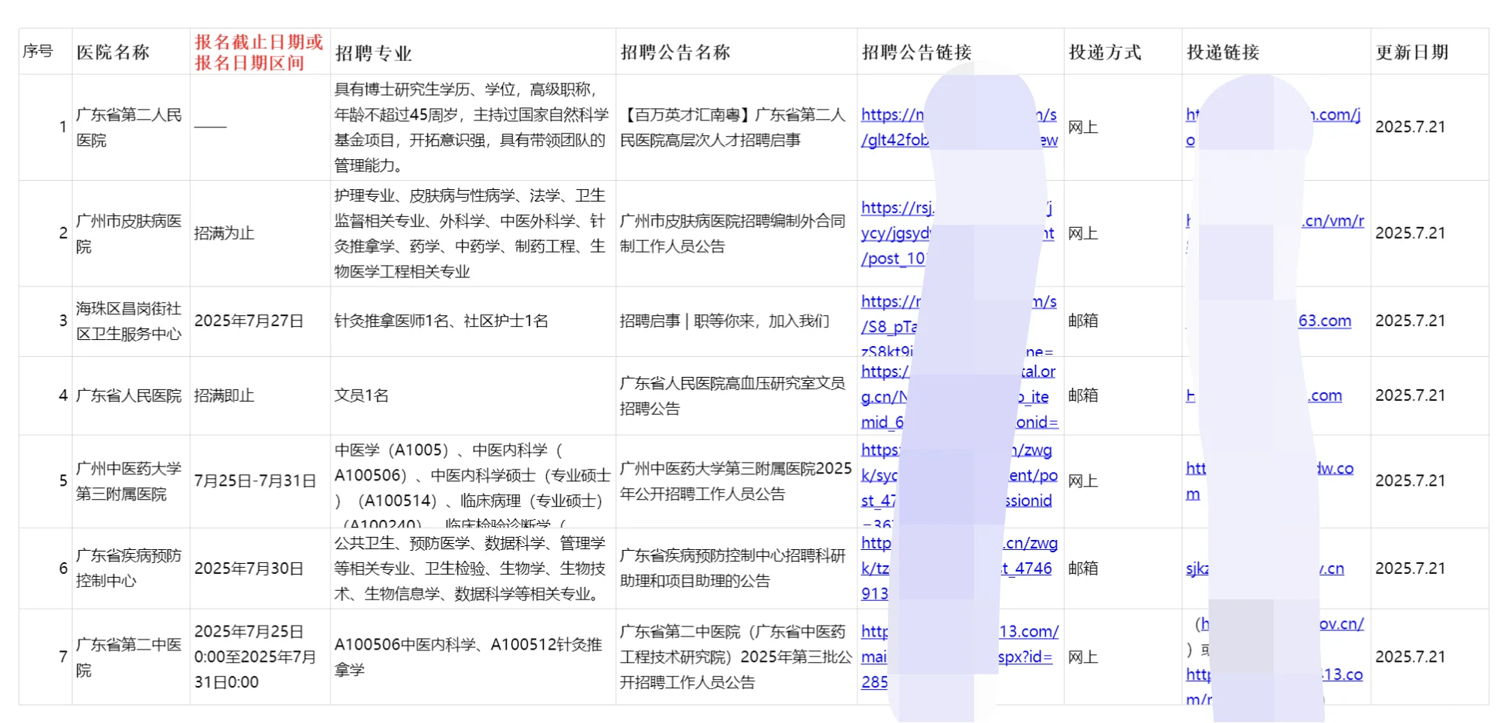Select the 广东省疾病预防控制中心 cell
The image size is (1508, 723).
[131, 569]
